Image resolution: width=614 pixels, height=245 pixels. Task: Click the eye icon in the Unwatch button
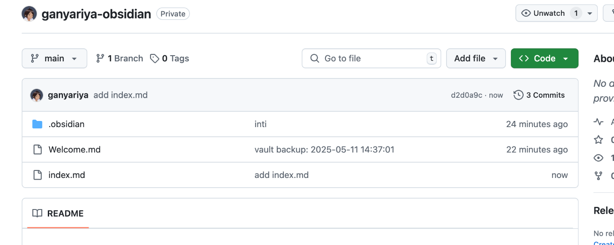coord(526,13)
